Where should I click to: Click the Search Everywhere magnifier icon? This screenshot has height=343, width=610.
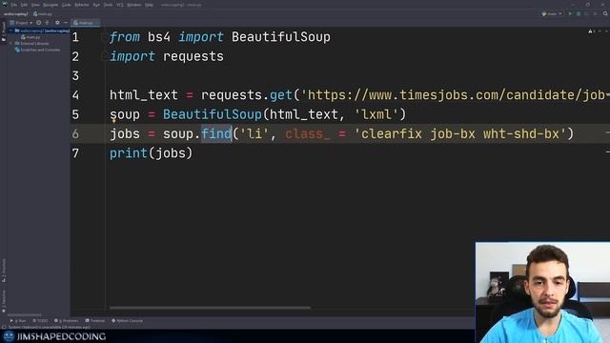(605, 13)
